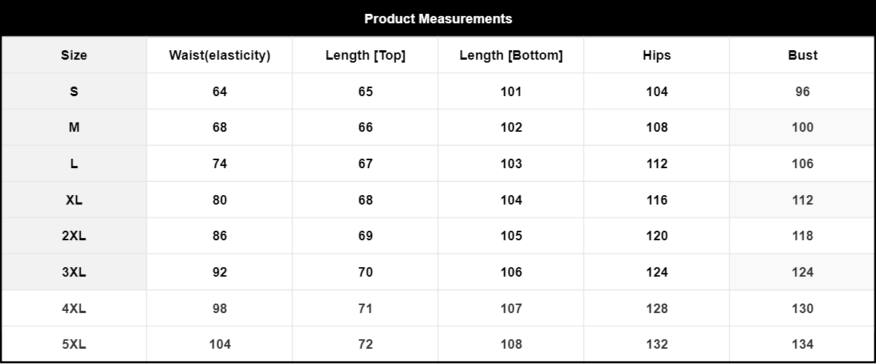Viewport: 876px width, 364px height.
Task: Select the XL size row label
Action: (74, 200)
